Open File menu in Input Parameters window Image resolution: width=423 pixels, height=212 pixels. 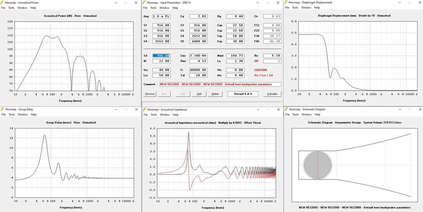tap(145, 8)
